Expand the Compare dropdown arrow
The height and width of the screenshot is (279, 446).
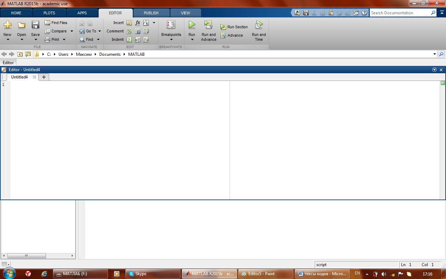click(x=72, y=31)
